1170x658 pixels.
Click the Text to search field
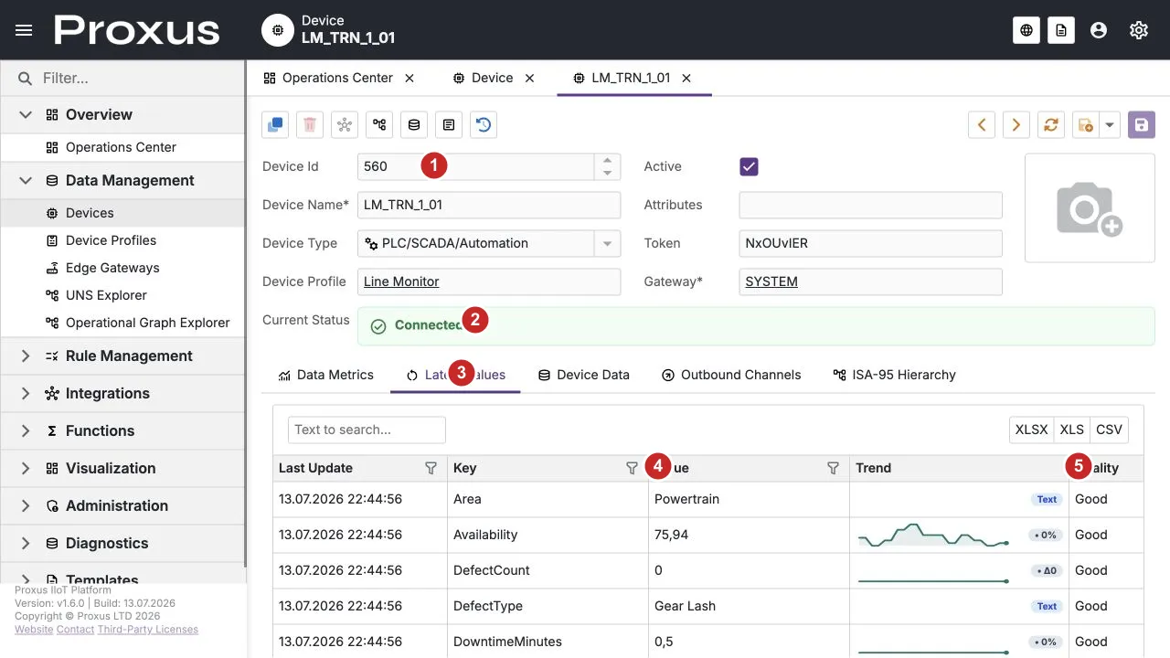[x=367, y=430]
